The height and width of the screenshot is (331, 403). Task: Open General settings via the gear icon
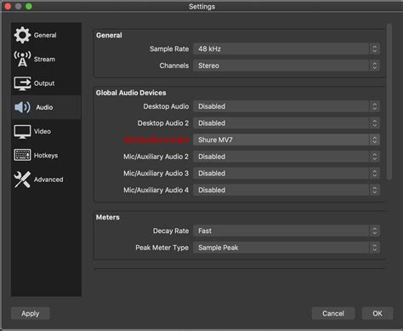(22, 35)
